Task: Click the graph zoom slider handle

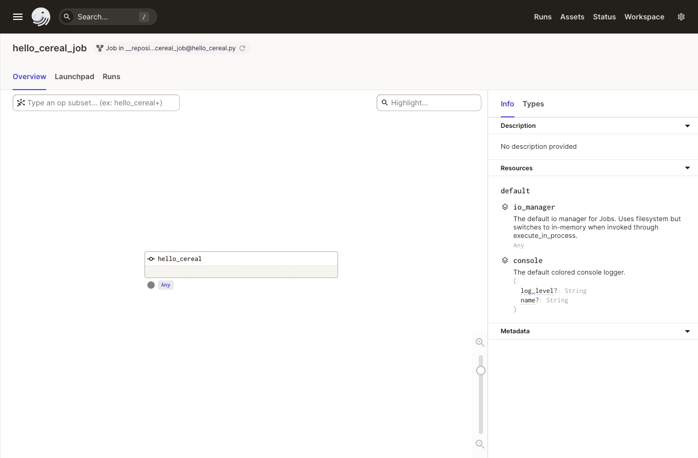Action: [x=481, y=370]
